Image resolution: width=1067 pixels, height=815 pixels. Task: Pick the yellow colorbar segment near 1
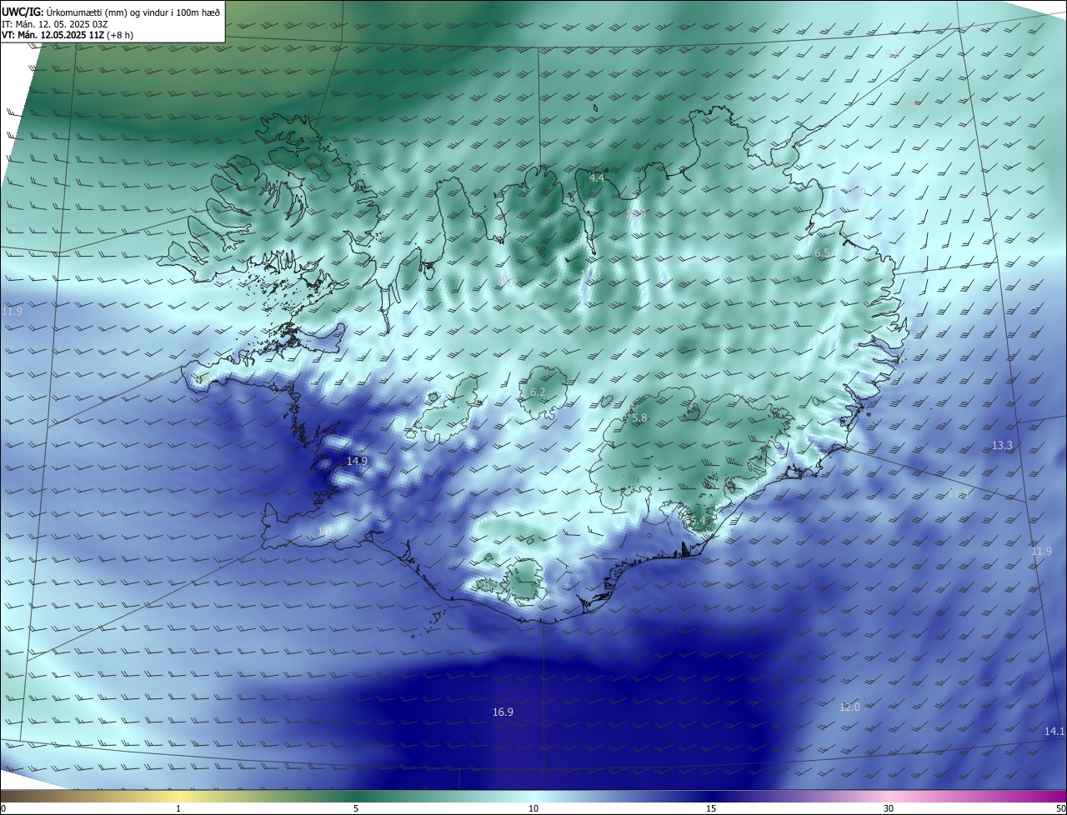pyautogui.click(x=179, y=796)
